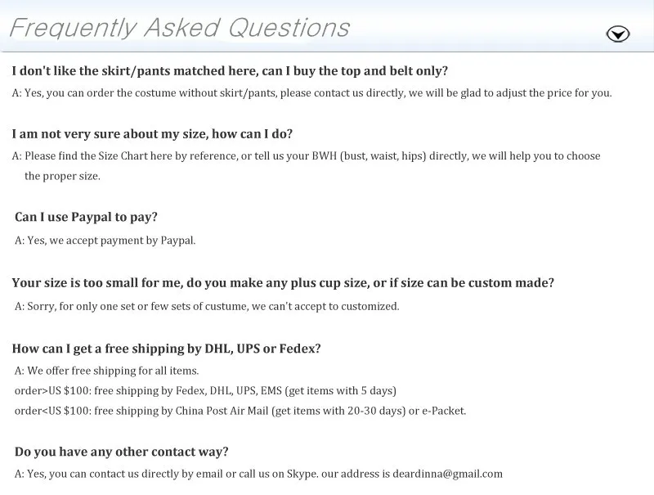
Task: Click 'BWH (bust, waist, hips)' text
Action: (370, 155)
